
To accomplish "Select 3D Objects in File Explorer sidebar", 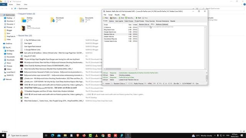I will pyautogui.click(x=9, y=51).
